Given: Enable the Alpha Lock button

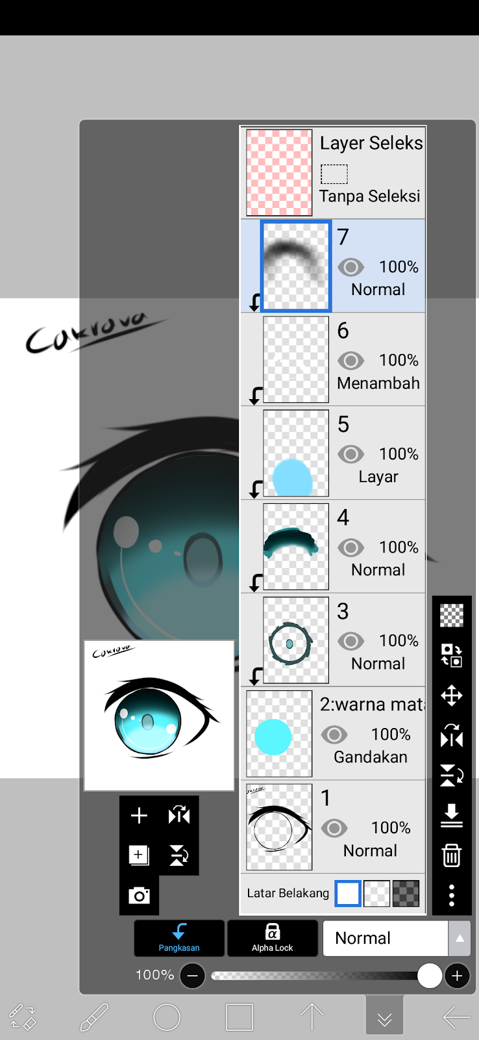Looking at the screenshot, I should coord(273,938).
